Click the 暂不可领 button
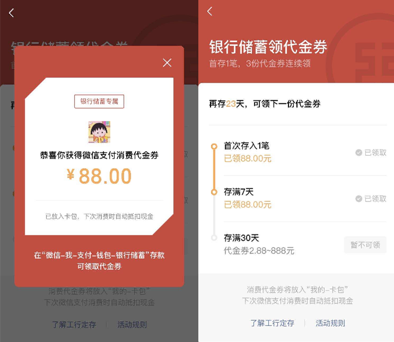Image resolution: width=394 pixels, height=342 pixels. click(365, 245)
